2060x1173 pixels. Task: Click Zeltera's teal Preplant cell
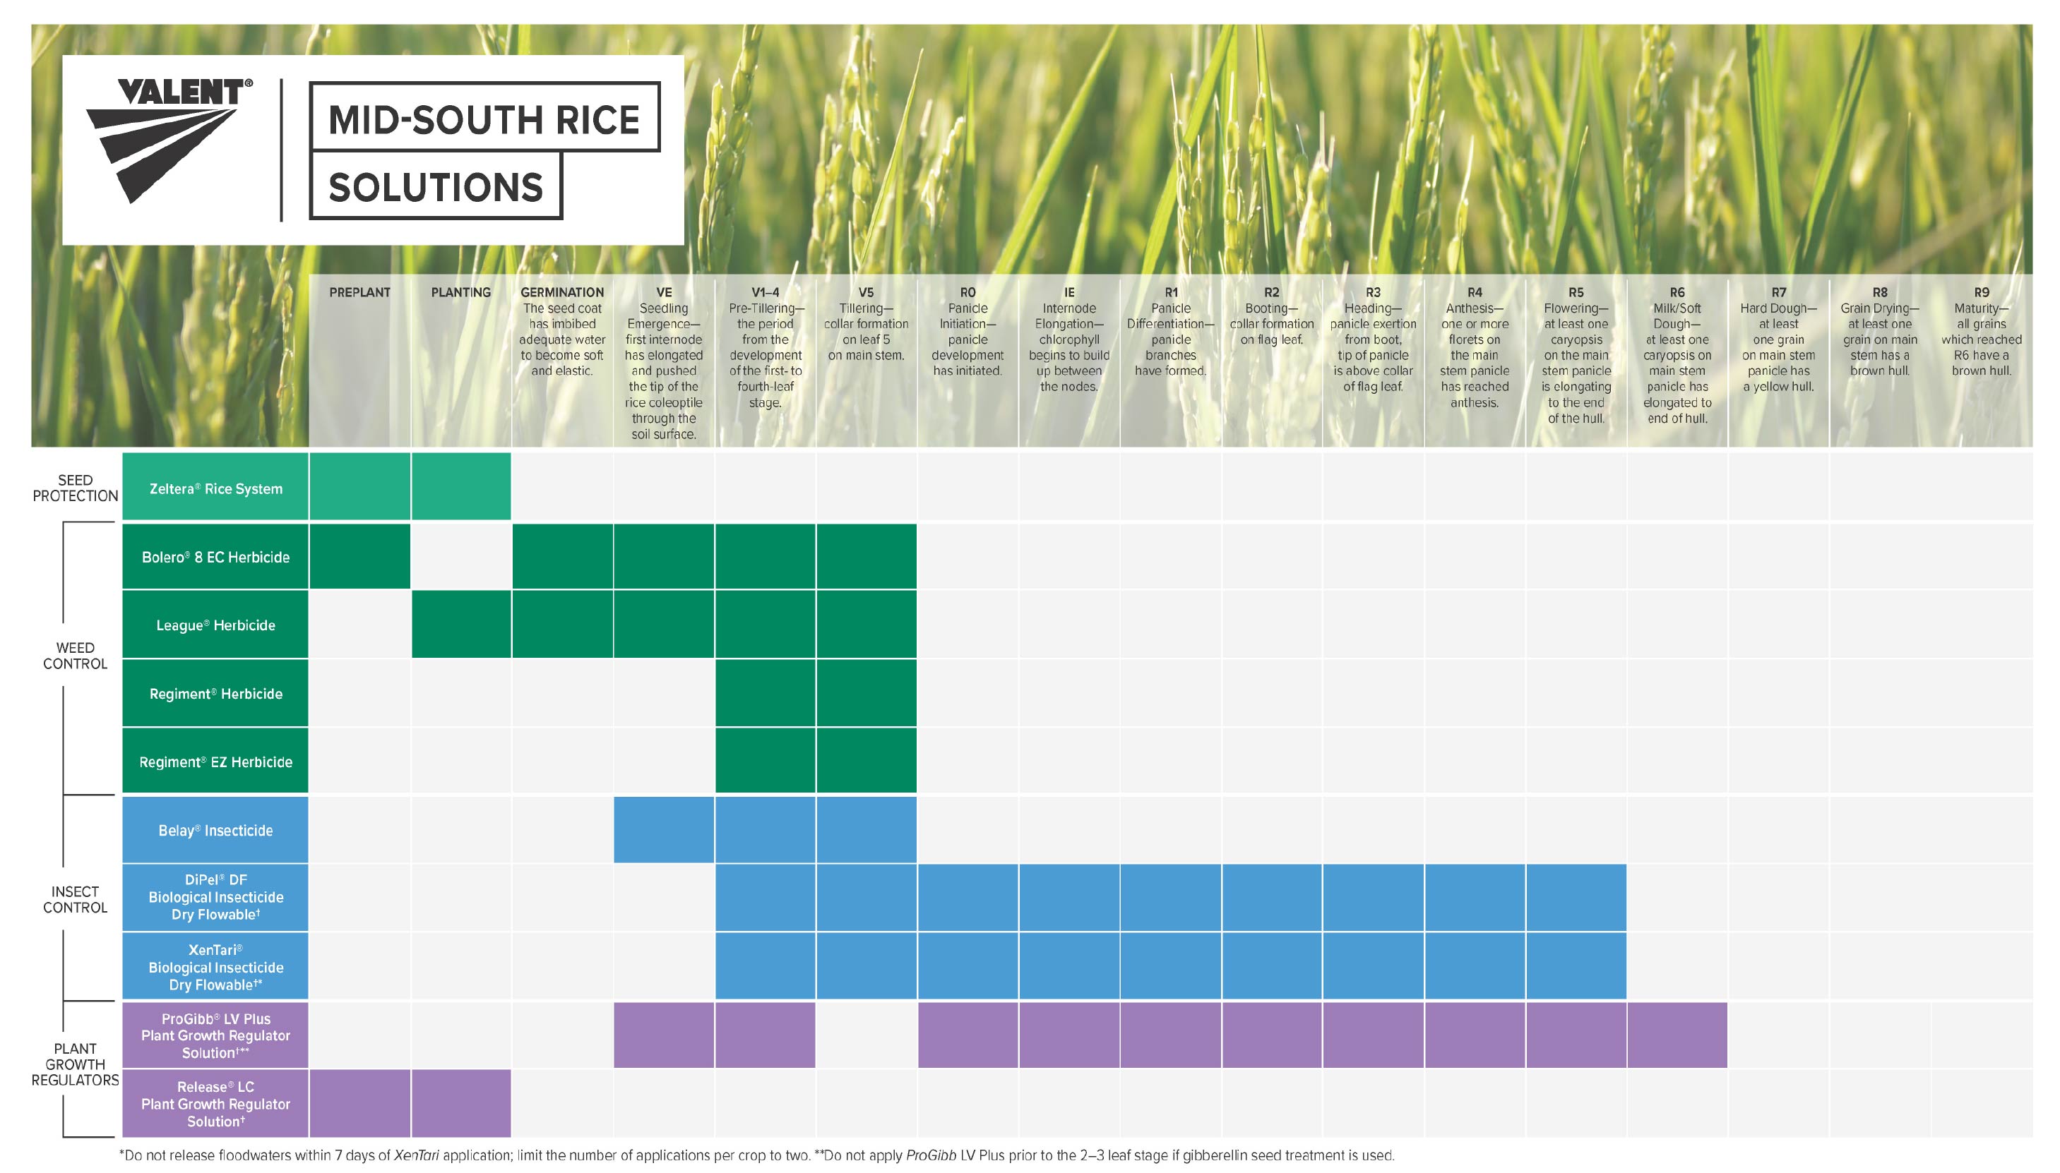pyautogui.click(x=359, y=486)
